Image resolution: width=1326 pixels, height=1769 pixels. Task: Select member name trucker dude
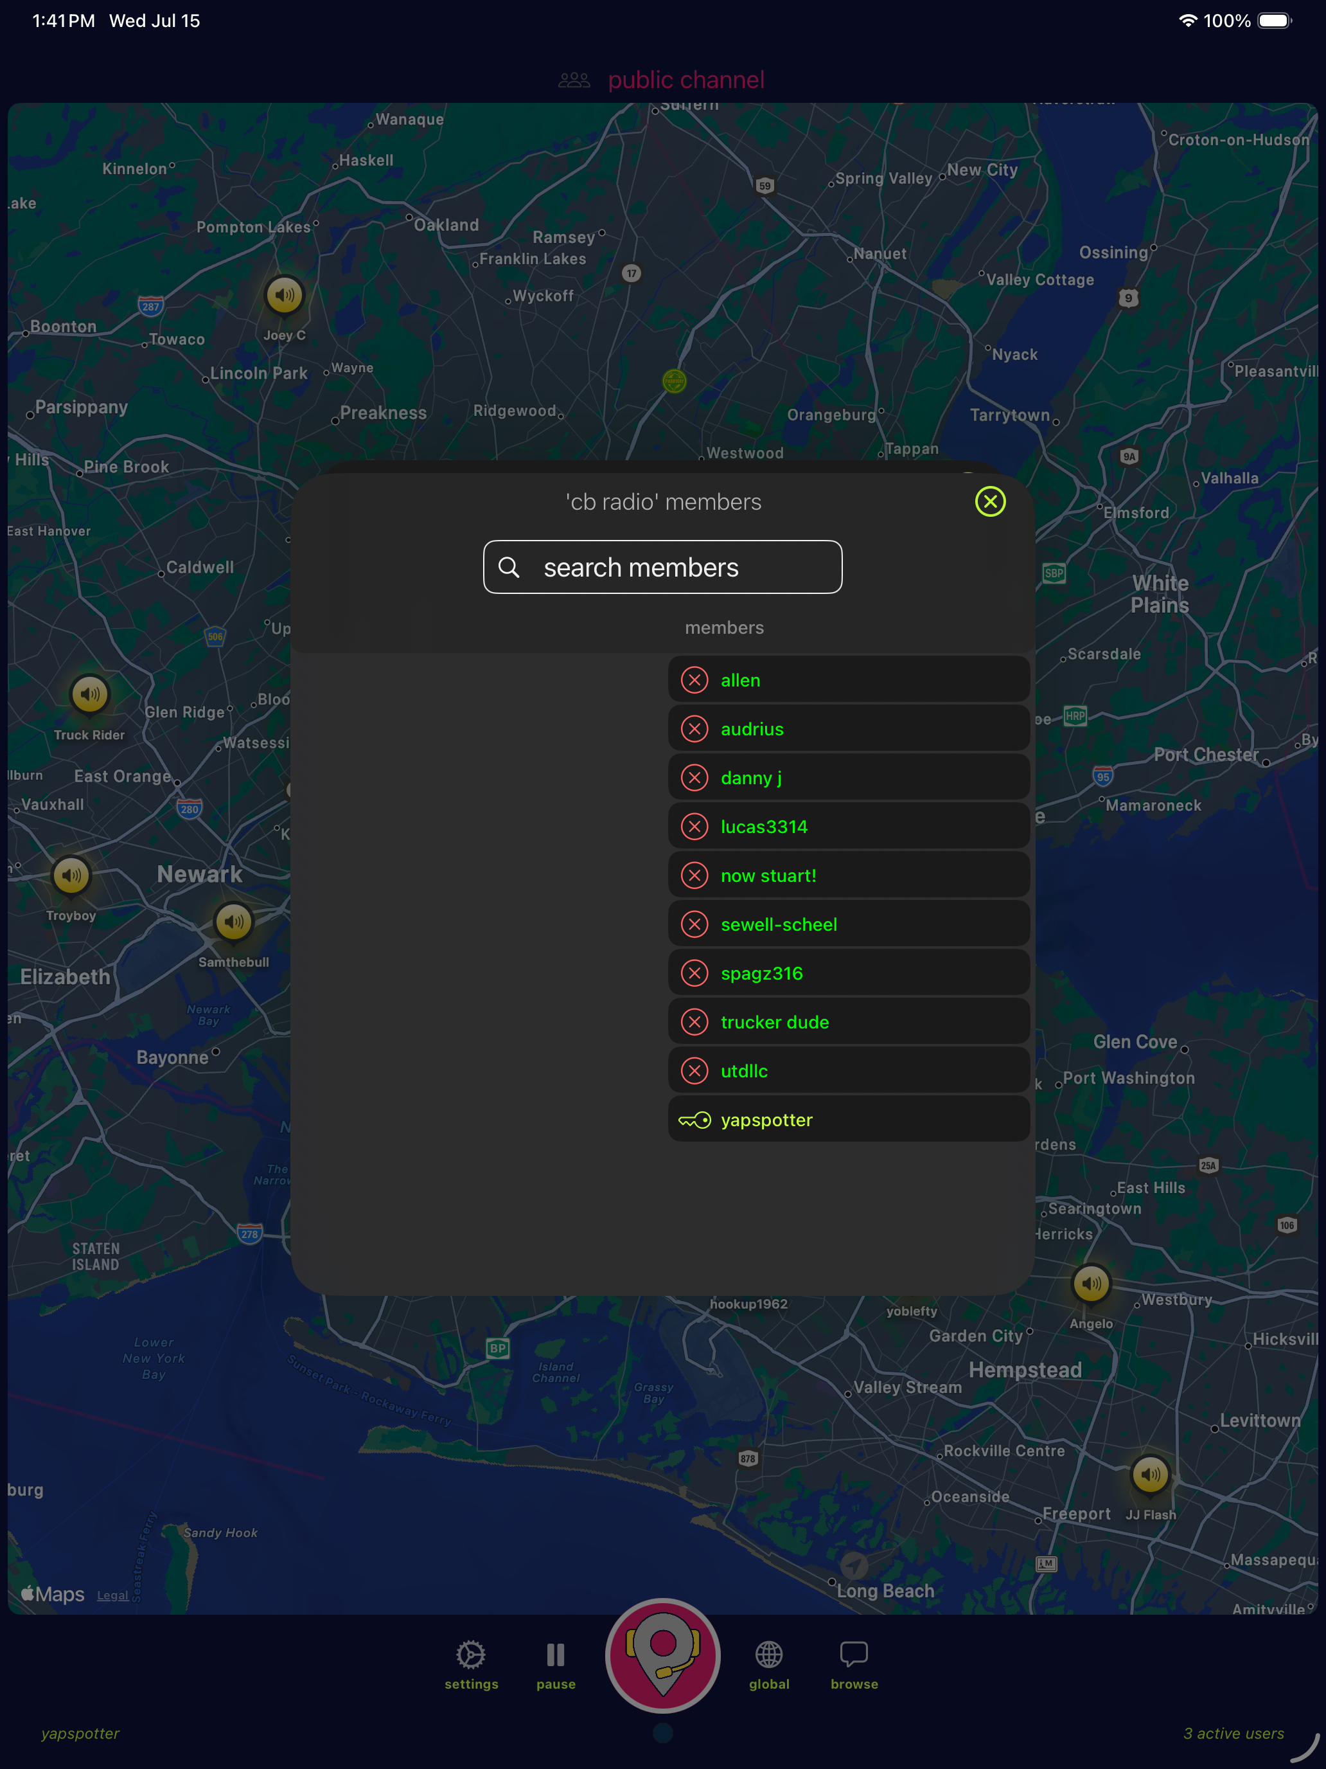(x=775, y=1021)
